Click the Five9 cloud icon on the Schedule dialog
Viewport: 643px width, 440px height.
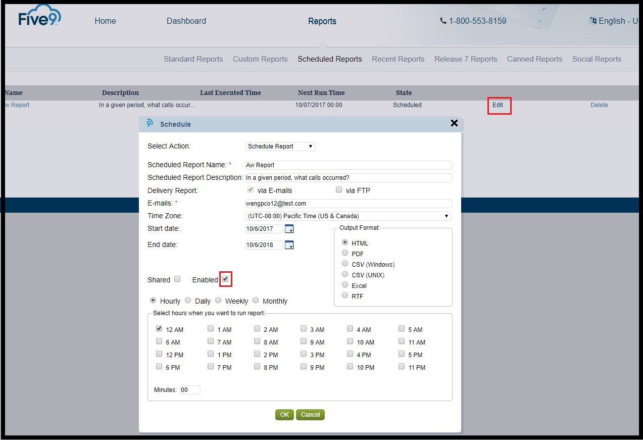tap(150, 123)
